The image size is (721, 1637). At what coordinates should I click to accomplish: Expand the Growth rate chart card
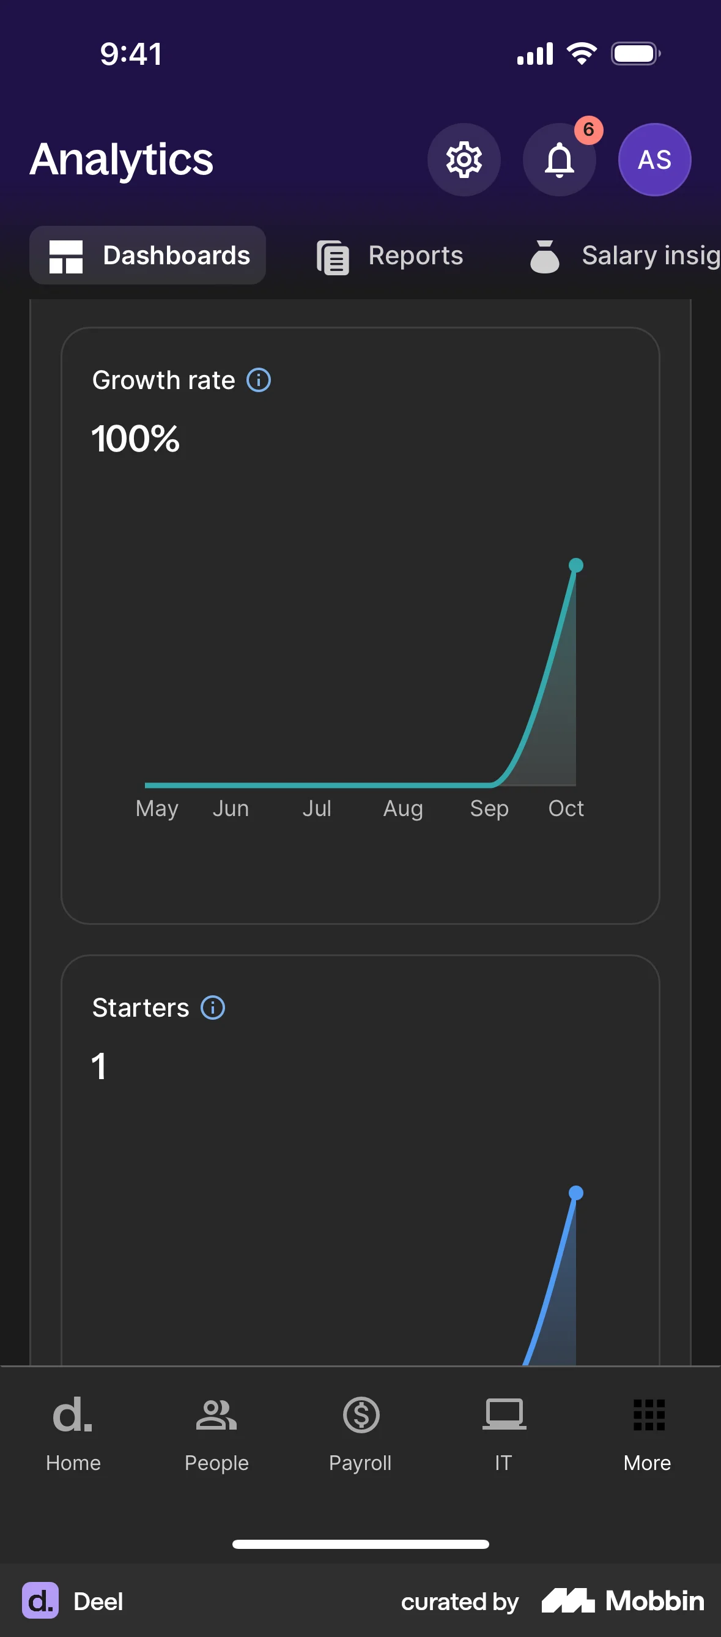point(360,629)
